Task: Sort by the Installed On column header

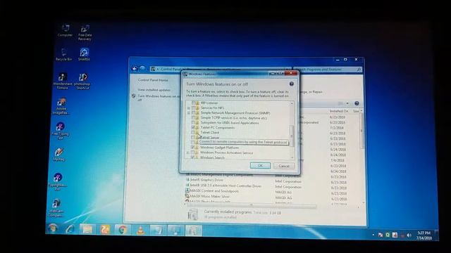Action: pos(339,111)
